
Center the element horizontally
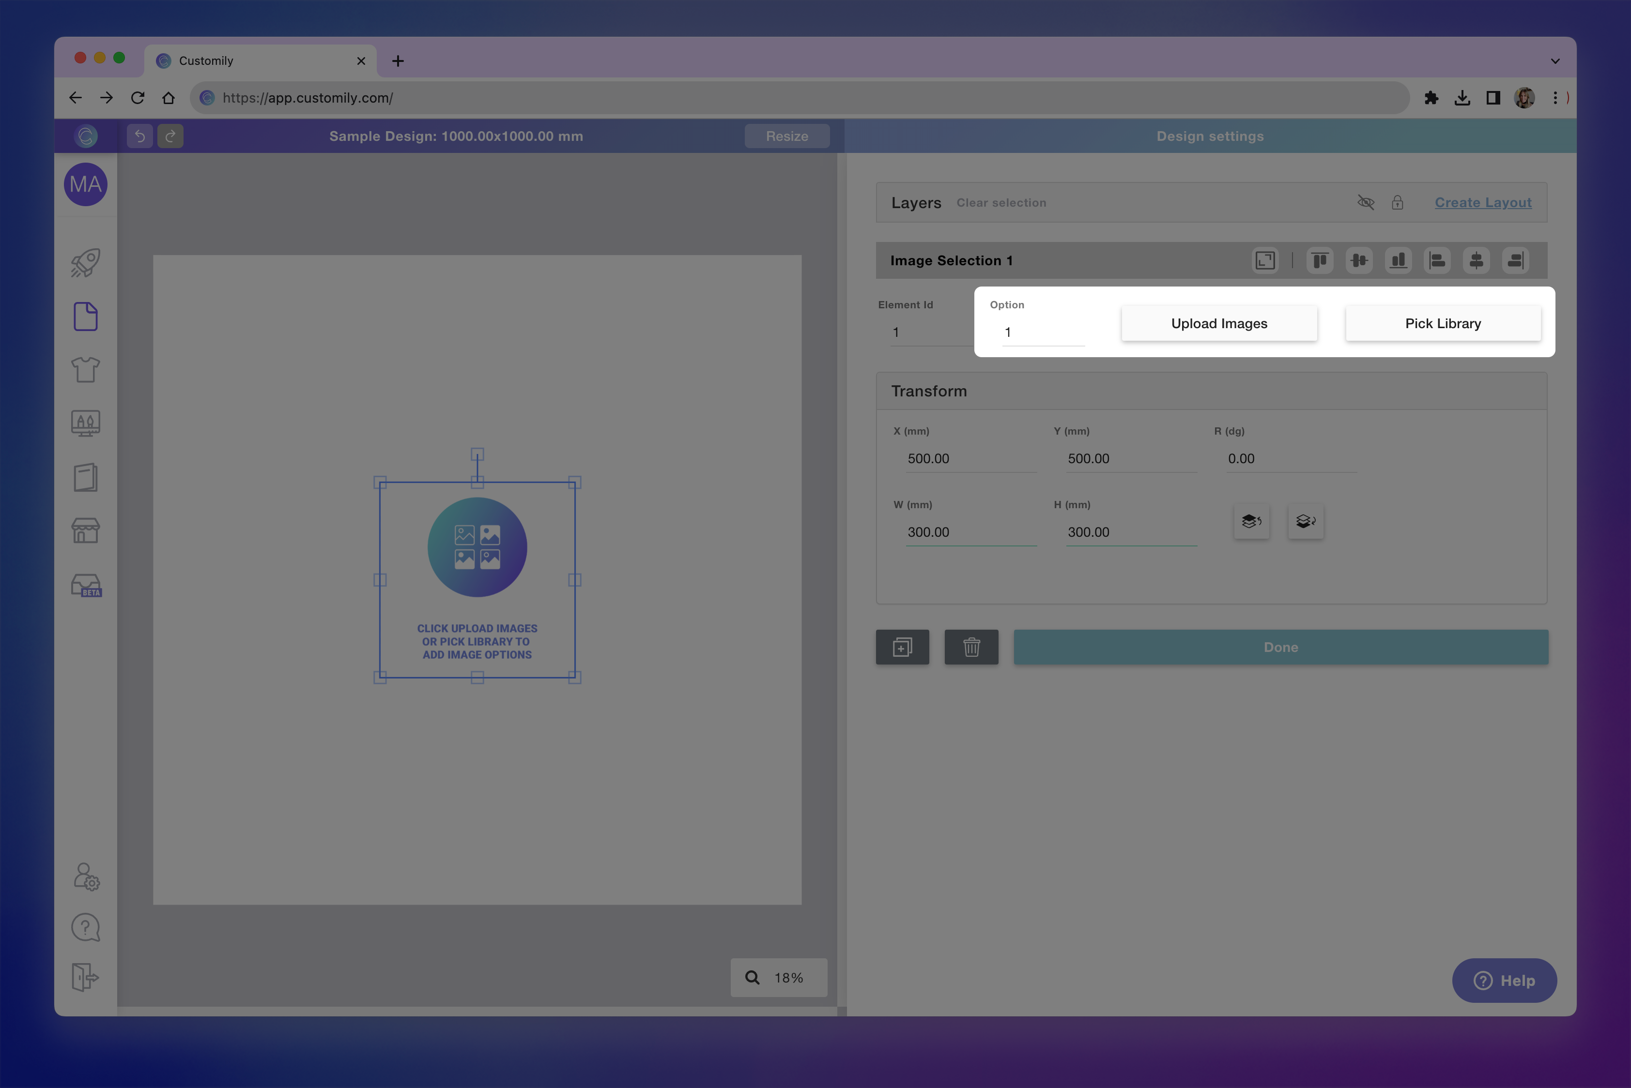1476,260
